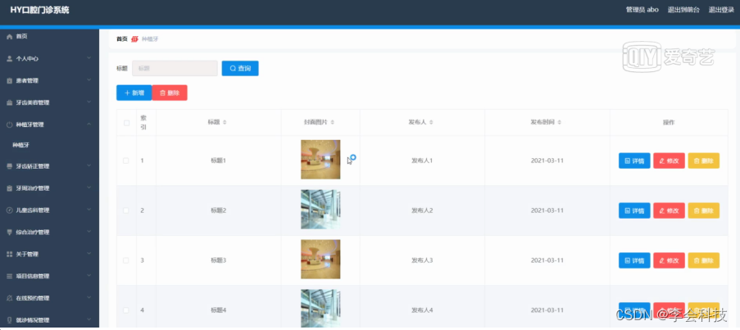Sort table by 封面图片 using its sort arrows
The height and width of the screenshot is (330, 740).
pos(332,123)
